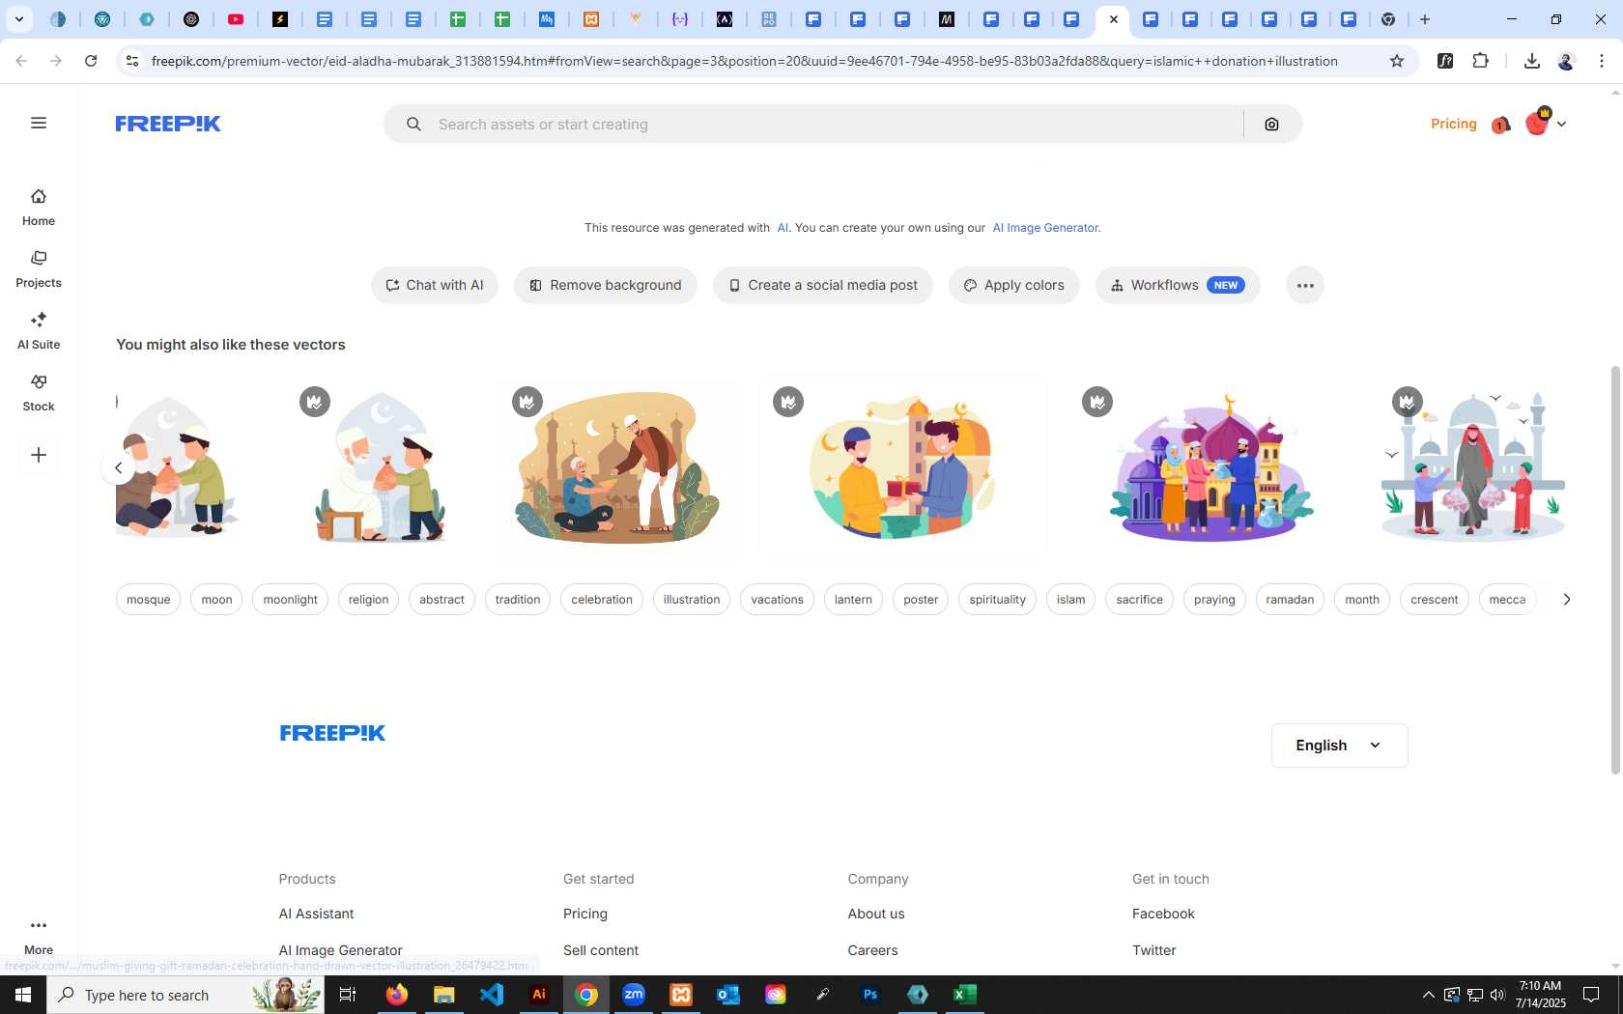Click premium crown on purple mosque vector
The image size is (1623, 1014).
1097,402
